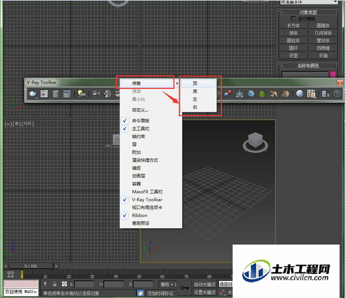Click the V-Ray dome camera half-sphere icon

click(x=107, y=94)
